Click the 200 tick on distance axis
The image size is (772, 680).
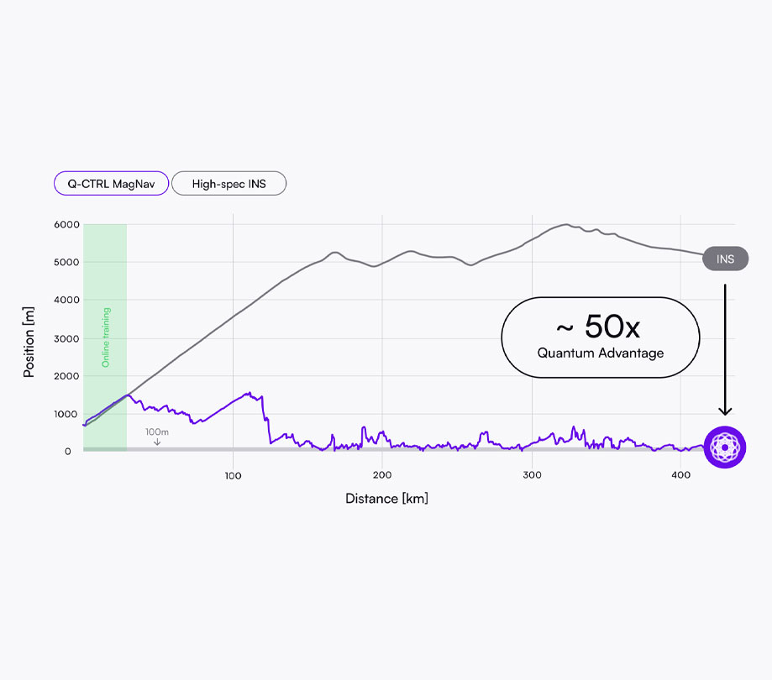click(x=382, y=475)
